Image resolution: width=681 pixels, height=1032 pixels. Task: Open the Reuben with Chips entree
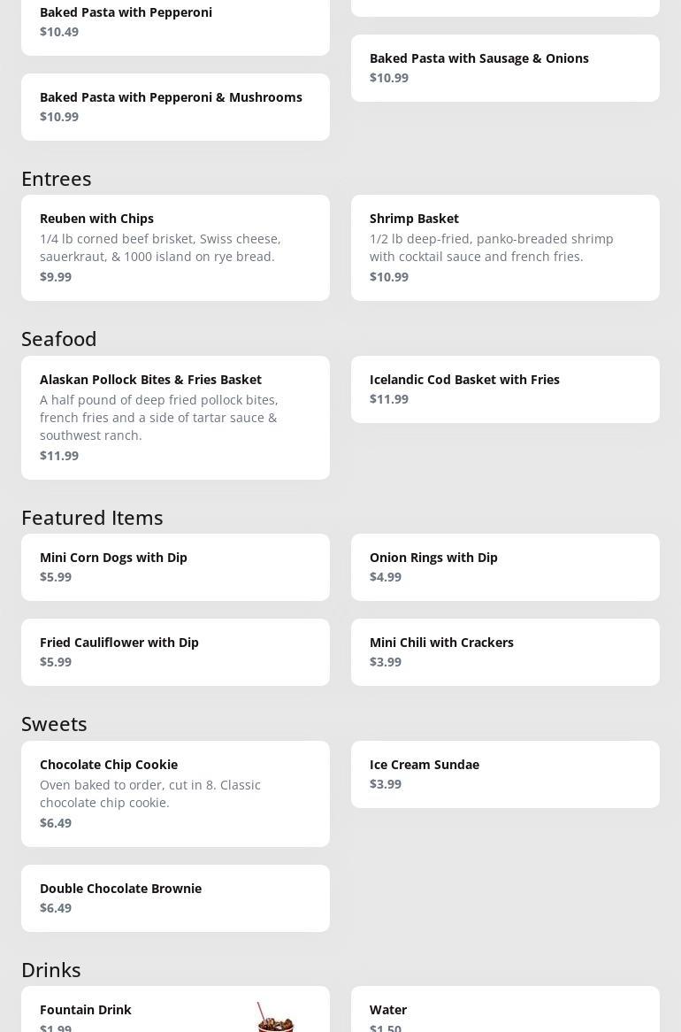pos(175,248)
